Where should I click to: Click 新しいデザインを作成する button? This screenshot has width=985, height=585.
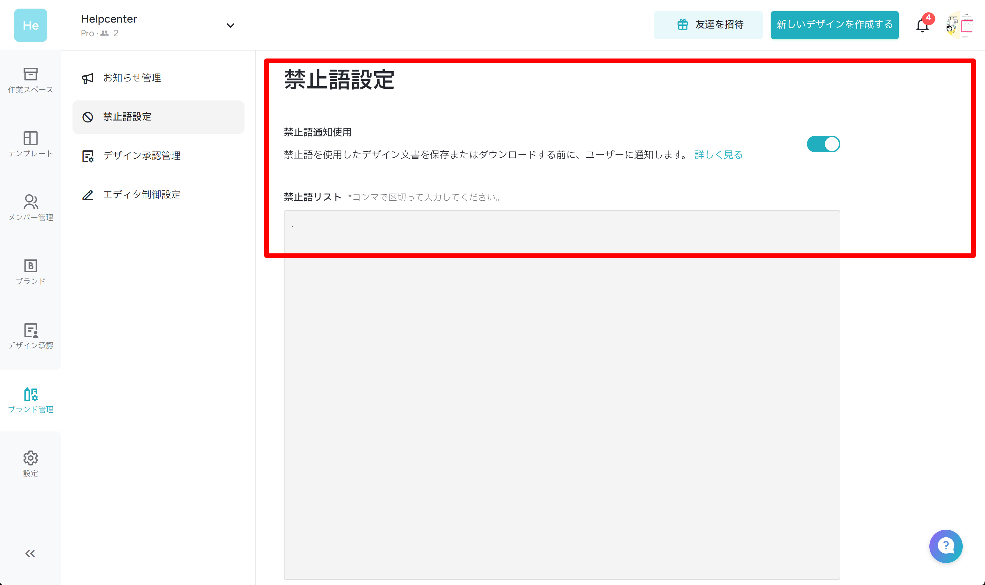tap(834, 25)
